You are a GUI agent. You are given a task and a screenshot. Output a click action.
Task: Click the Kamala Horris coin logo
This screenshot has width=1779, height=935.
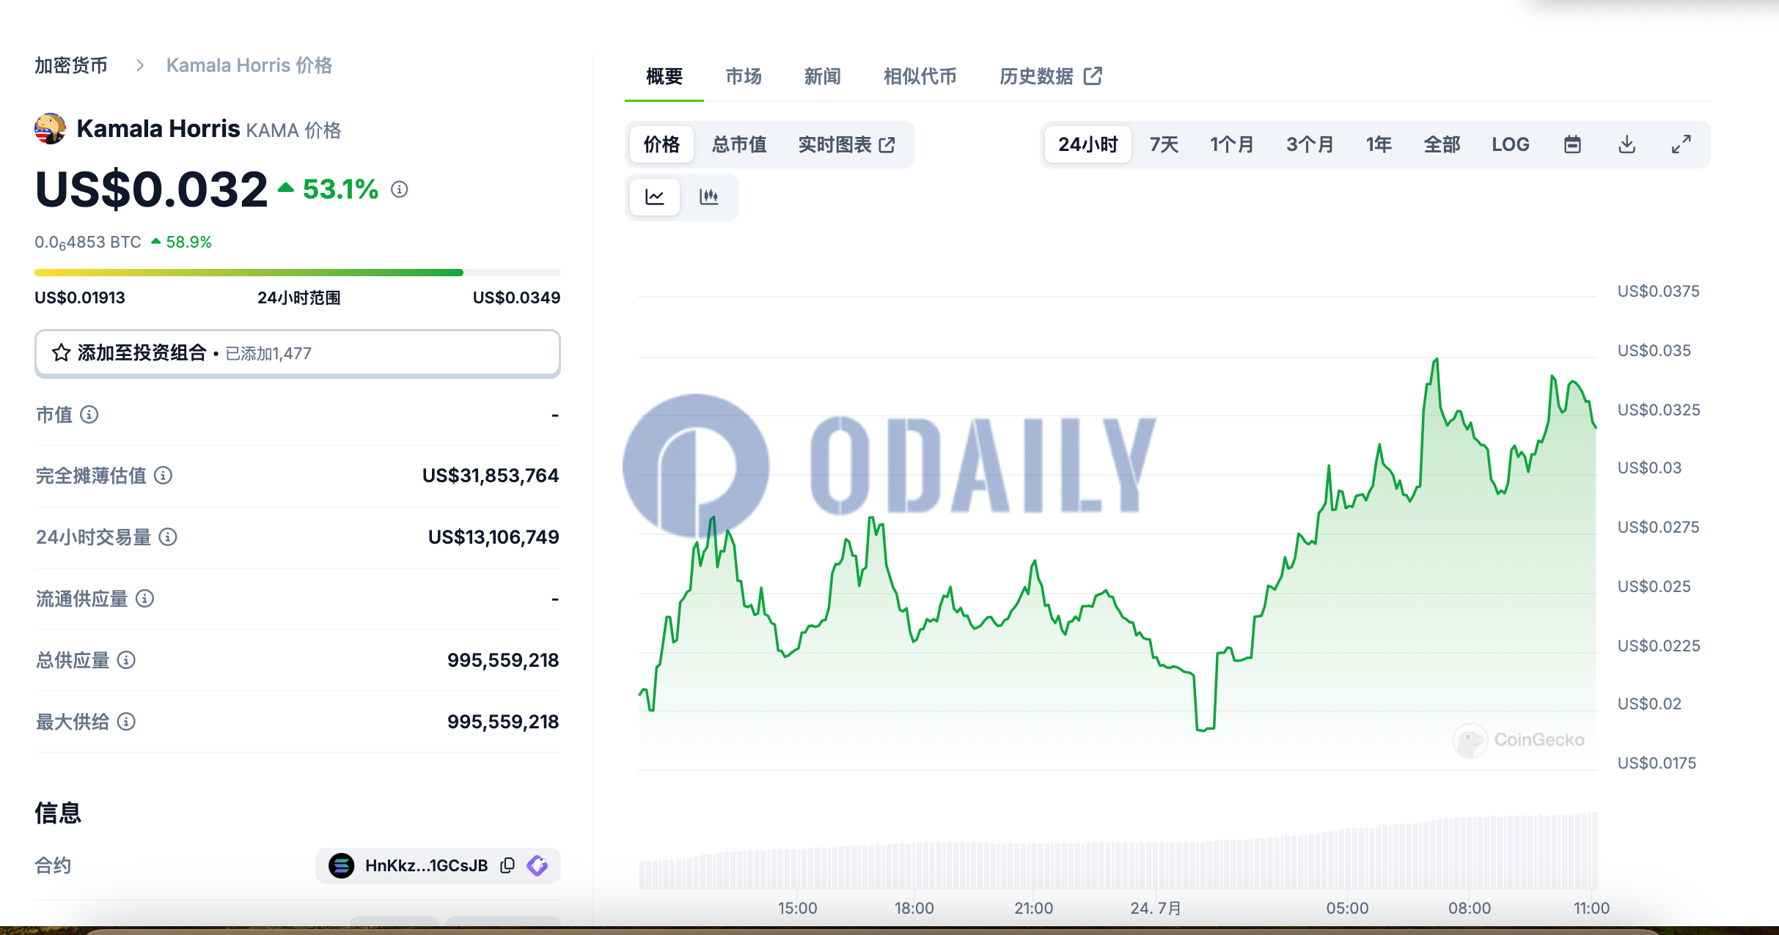click(x=50, y=129)
